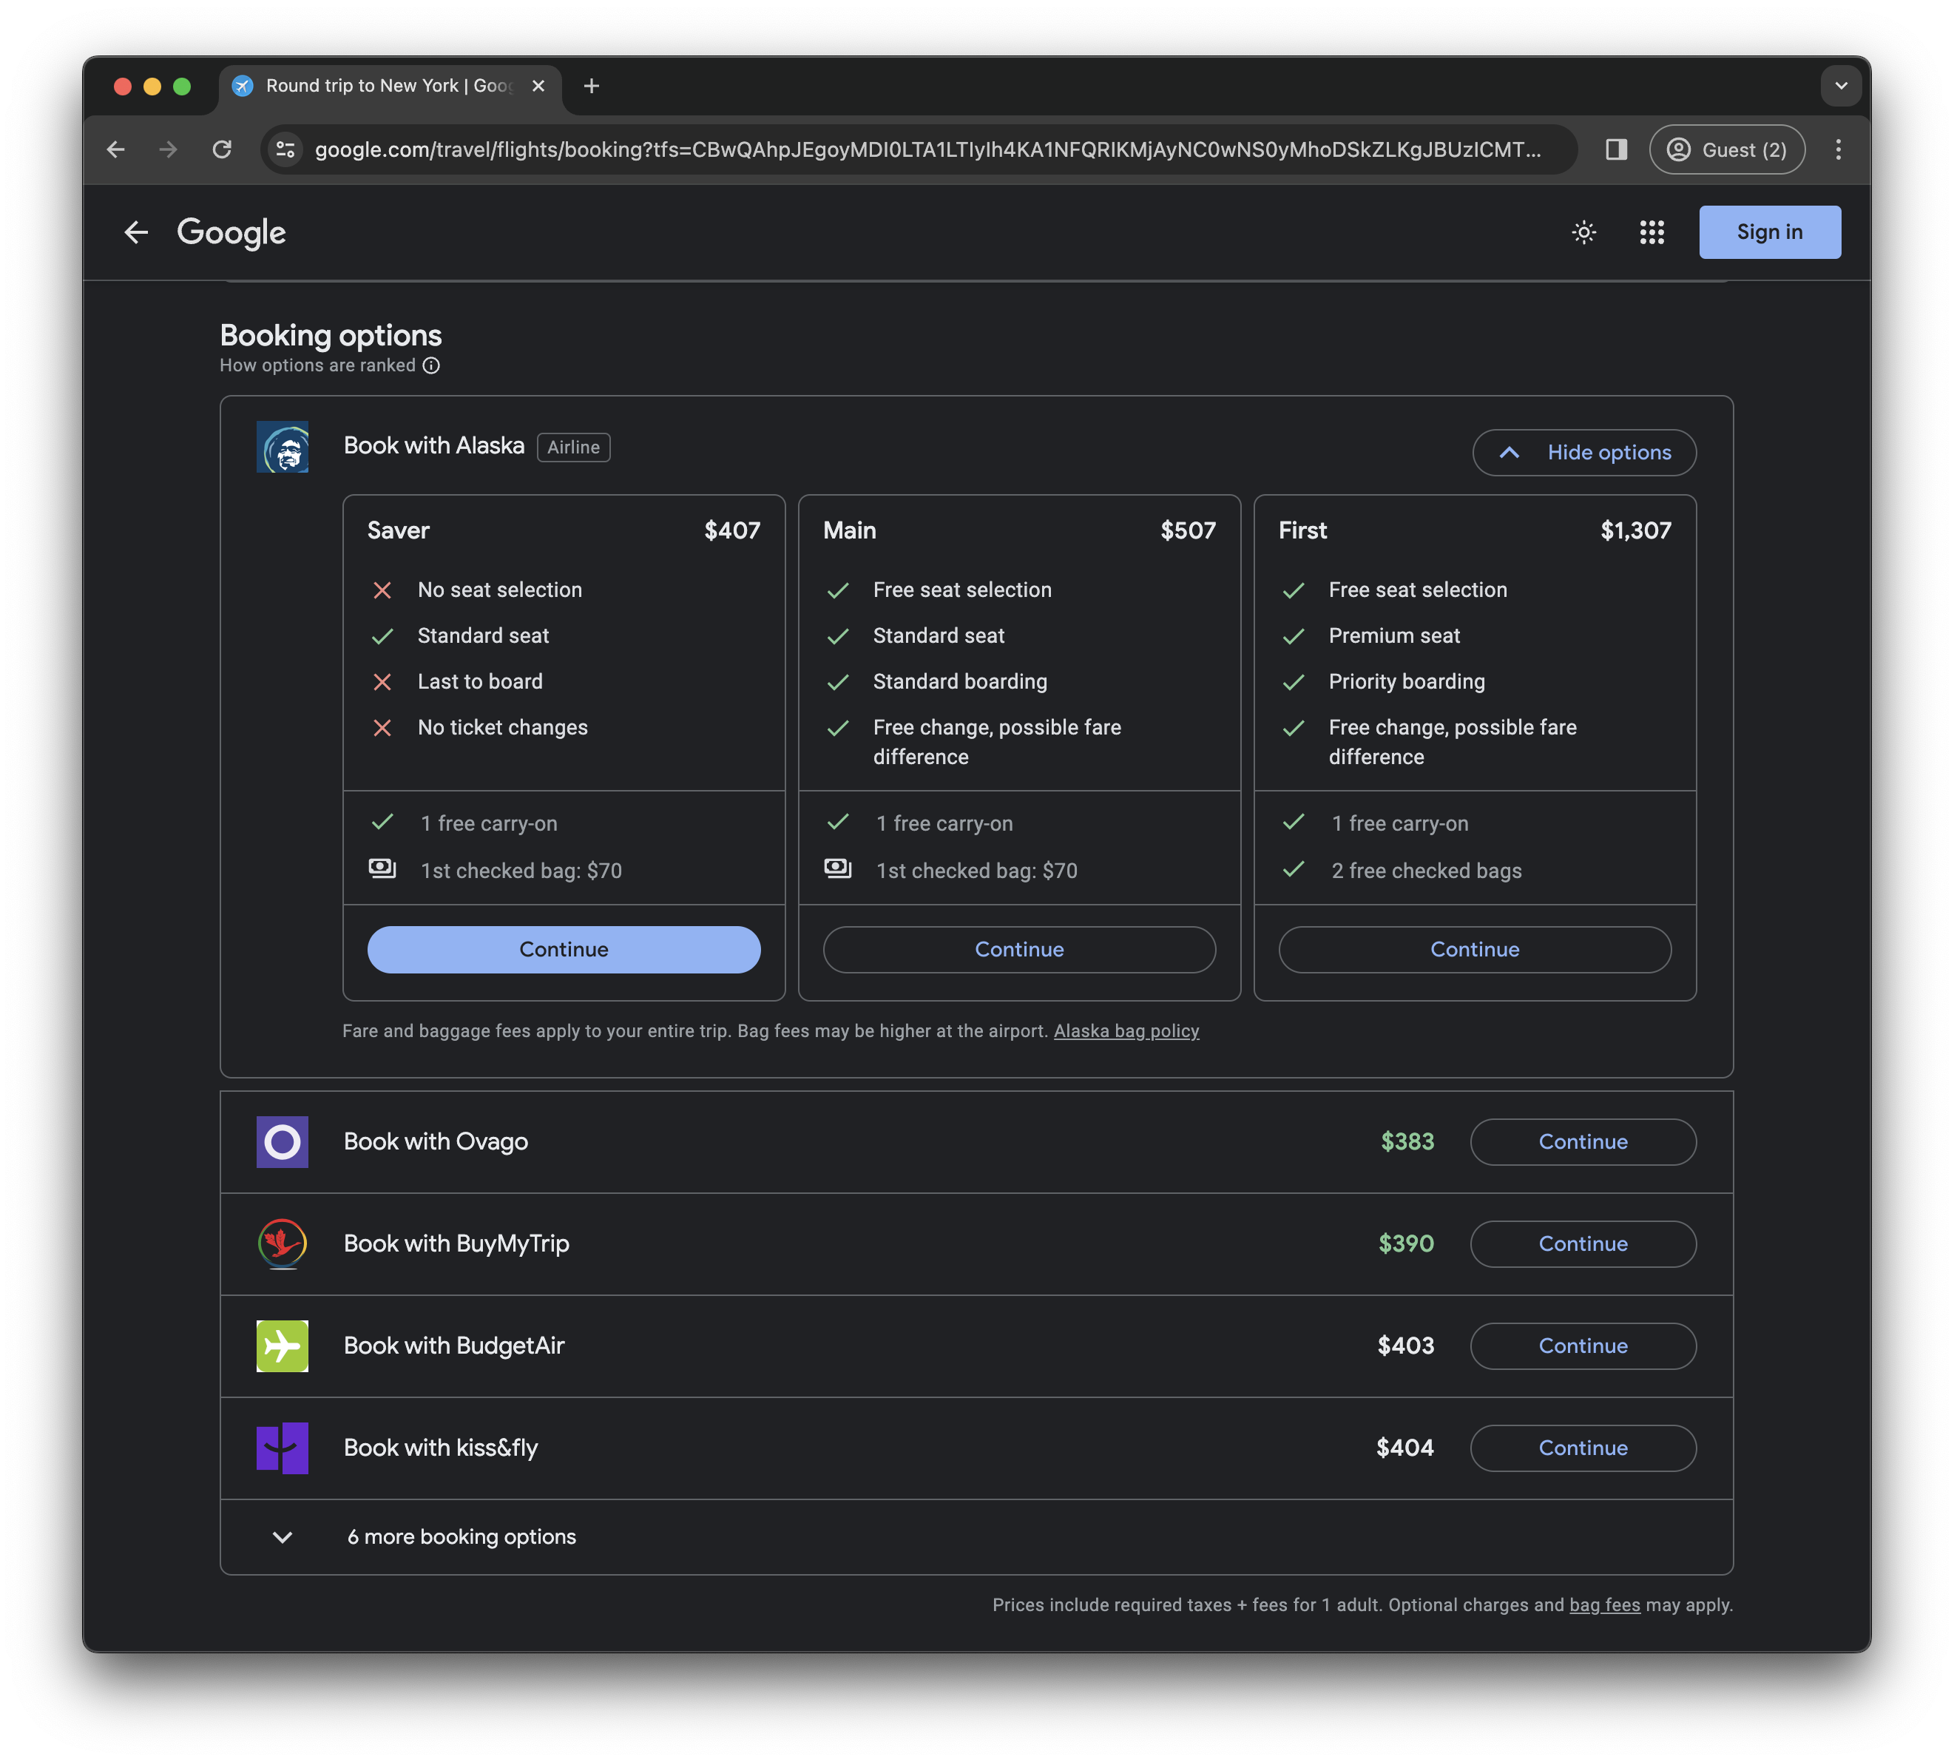Click the info icon beside ranking text
This screenshot has height=1762, width=1954.
[432, 366]
